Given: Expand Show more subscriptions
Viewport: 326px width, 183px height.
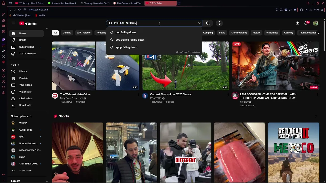Looking at the screenshot, I should (x=26, y=171).
